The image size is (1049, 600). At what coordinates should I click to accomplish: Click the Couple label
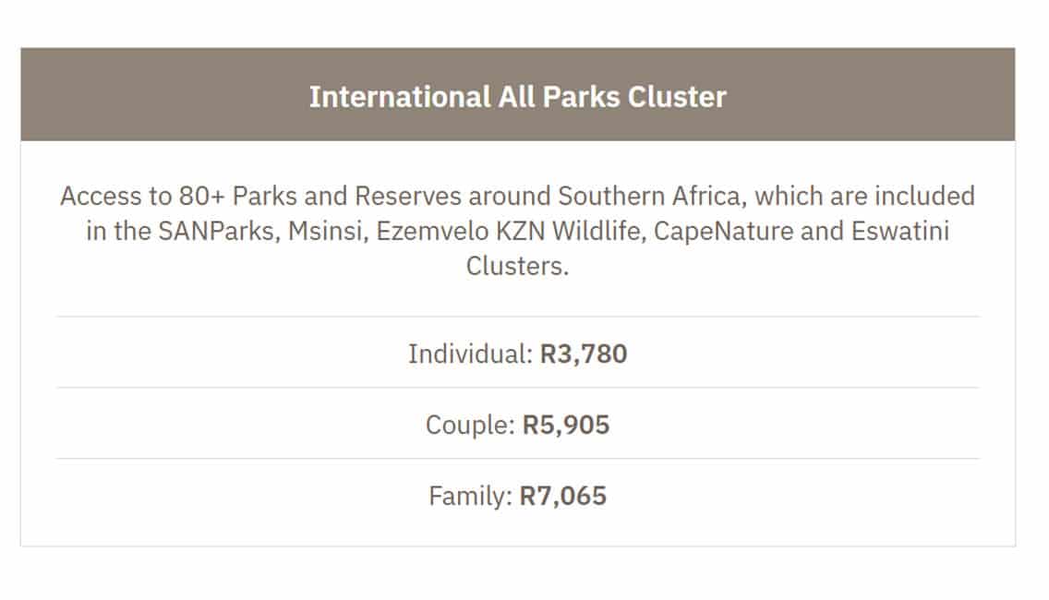(x=470, y=425)
